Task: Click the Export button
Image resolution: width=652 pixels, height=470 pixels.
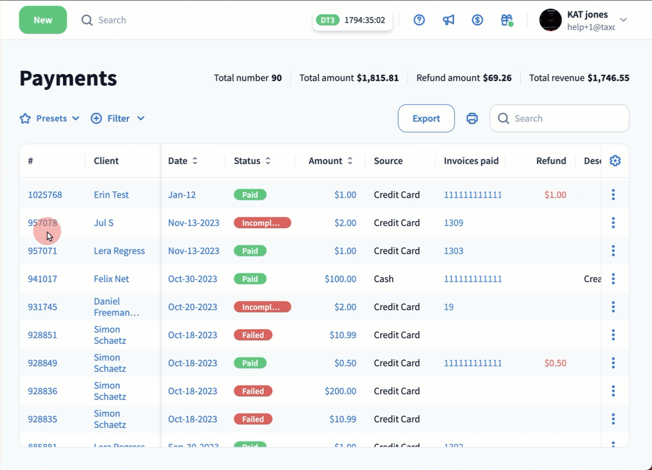Action: [426, 118]
